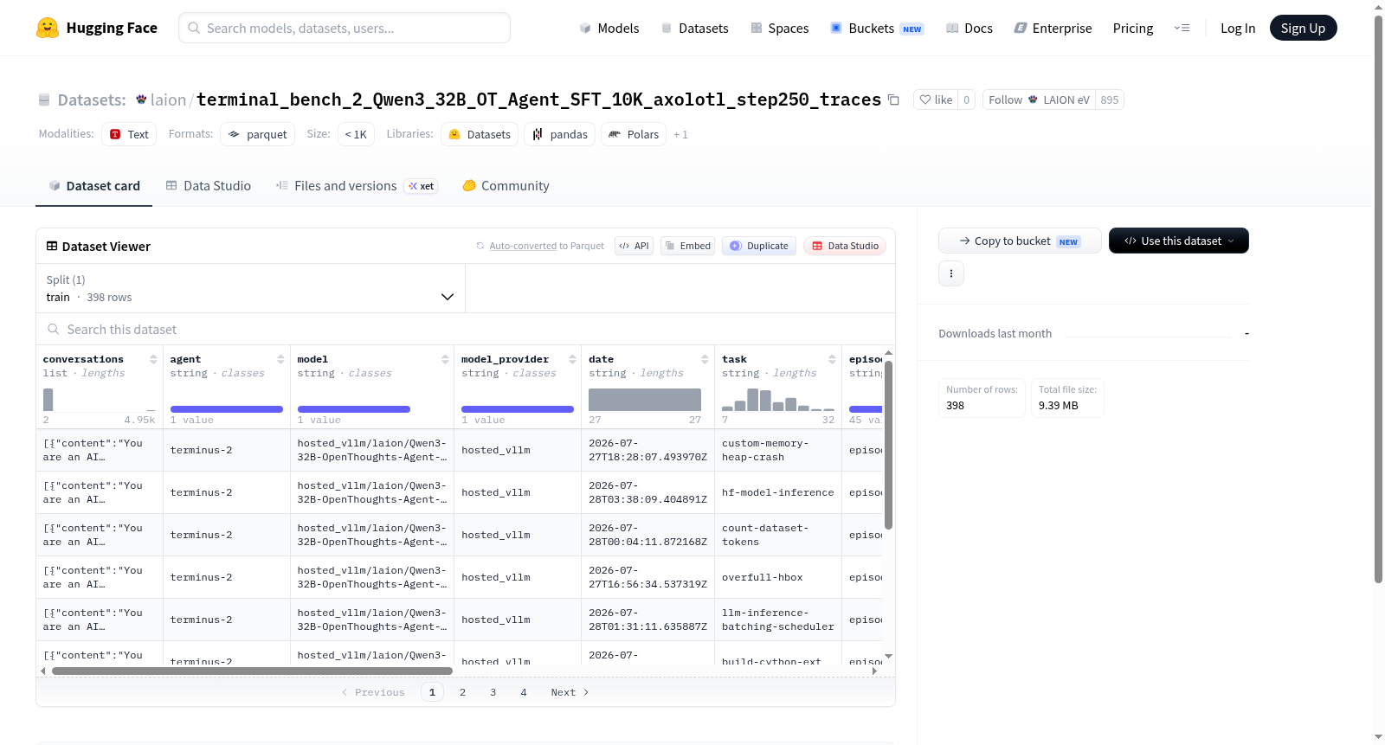Select the overfull-hbox task cell
1385x745 pixels.
(x=778, y=577)
